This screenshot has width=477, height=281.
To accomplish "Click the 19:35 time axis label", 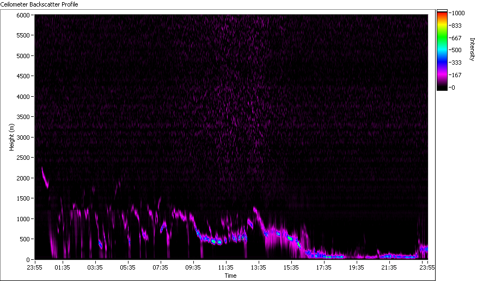I will pos(356,267).
